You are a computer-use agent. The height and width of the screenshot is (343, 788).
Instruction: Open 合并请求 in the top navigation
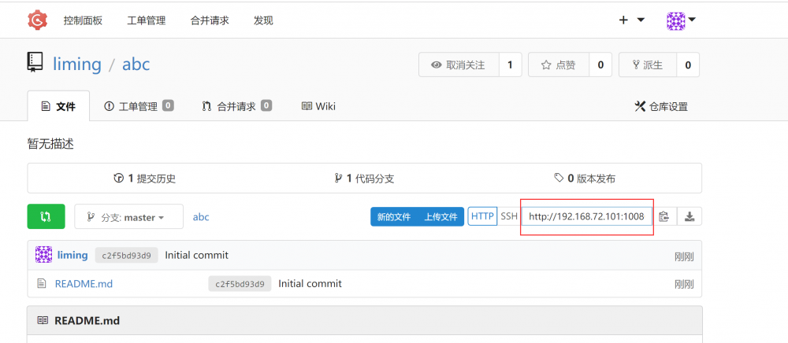coord(210,20)
